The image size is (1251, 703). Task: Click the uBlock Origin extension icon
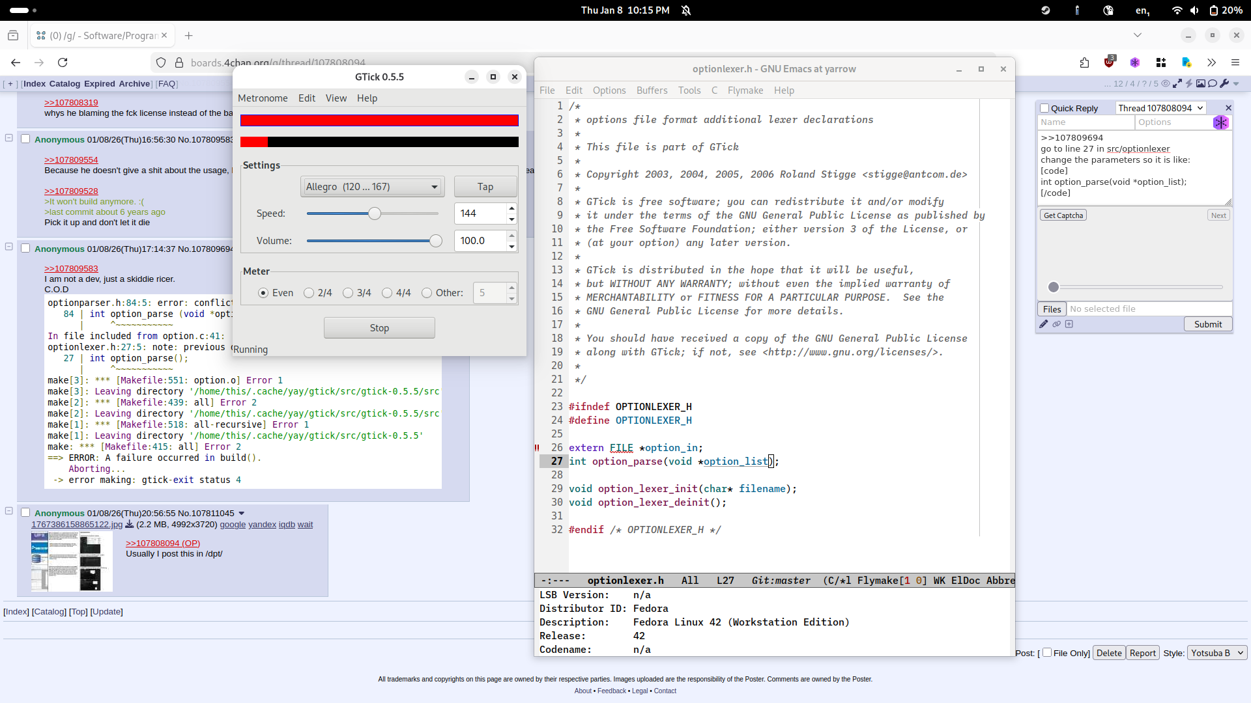(x=1109, y=62)
